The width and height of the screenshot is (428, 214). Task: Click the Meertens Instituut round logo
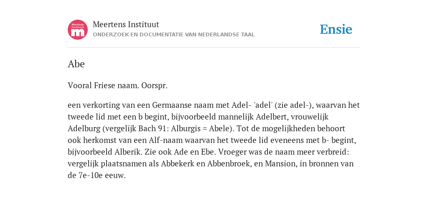(x=78, y=30)
